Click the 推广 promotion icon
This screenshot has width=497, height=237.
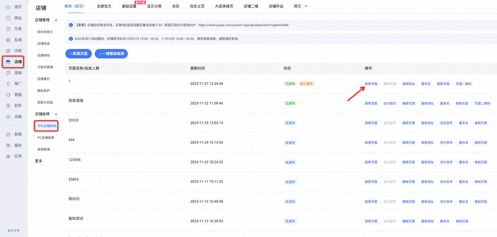(x=8, y=84)
